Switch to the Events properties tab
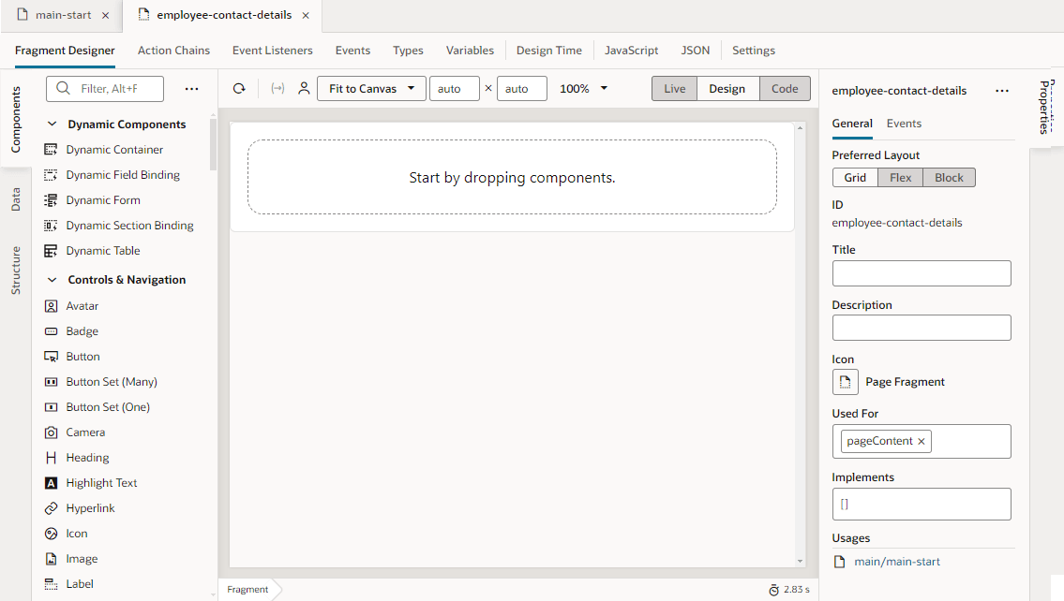The height and width of the screenshot is (601, 1064). (x=904, y=124)
